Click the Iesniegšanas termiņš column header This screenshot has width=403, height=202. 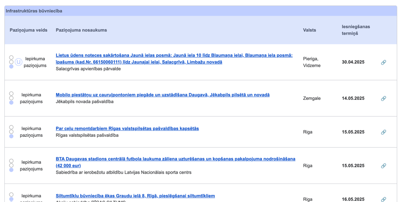click(x=356, y=30)
